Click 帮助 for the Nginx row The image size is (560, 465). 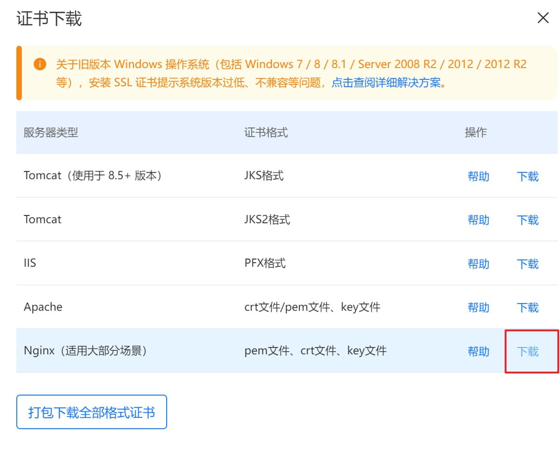click(478, 352)
